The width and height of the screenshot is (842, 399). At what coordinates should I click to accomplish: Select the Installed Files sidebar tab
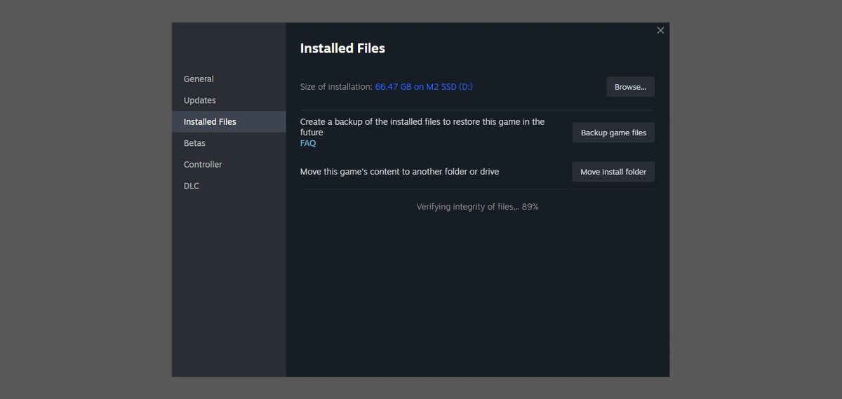(210, 122)
